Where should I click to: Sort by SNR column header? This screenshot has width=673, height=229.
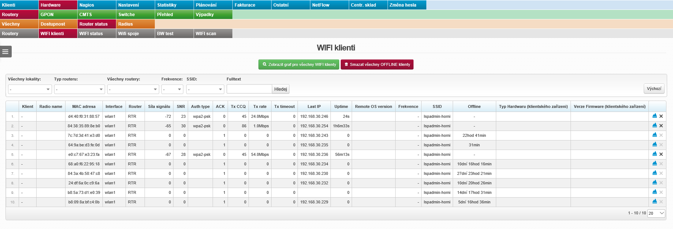coord(181,106)
